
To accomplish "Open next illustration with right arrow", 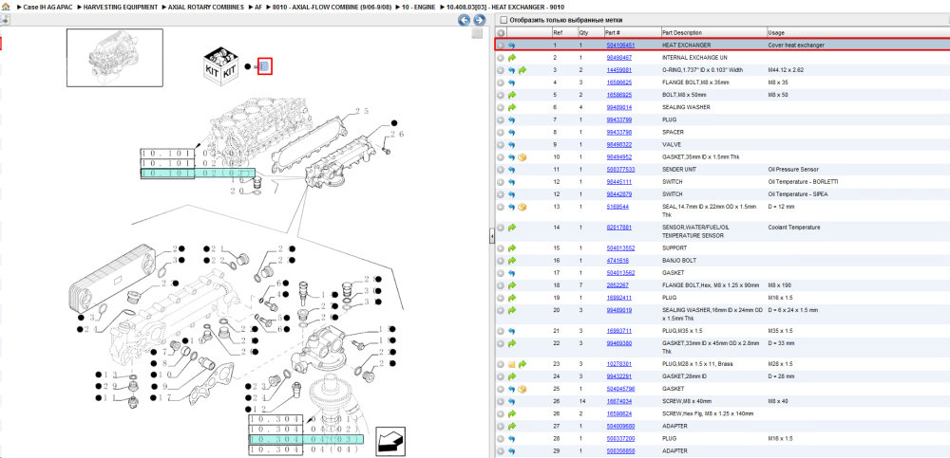I will point(479,20).
